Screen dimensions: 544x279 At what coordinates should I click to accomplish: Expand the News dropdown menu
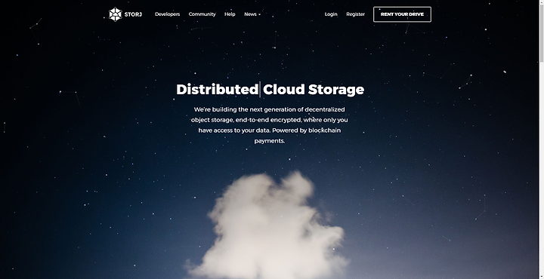[252, 14]
